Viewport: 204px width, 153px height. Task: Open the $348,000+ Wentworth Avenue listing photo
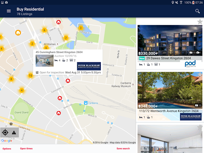click(x=170, y=90)
